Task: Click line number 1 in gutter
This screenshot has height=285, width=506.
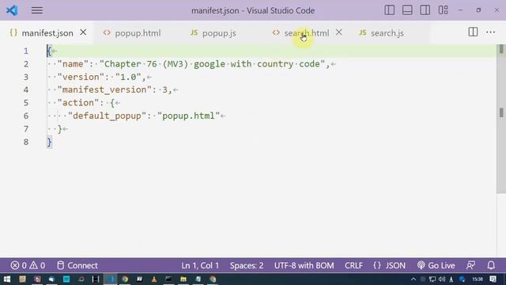Action: coord(26,51)
